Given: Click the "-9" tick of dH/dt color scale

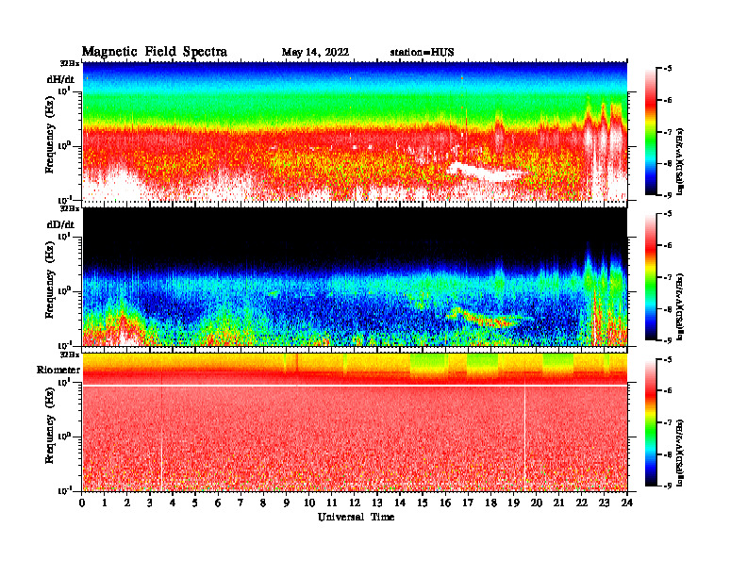Looking at the screenshot, I should tap(668, 195).
